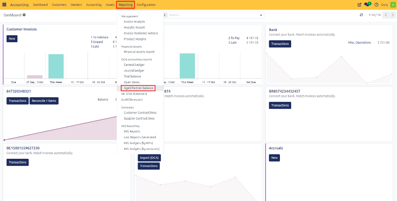Screen dimensions: 397x201
Task: Click Transactions in Bank card
Action: (x=280, y=44)
